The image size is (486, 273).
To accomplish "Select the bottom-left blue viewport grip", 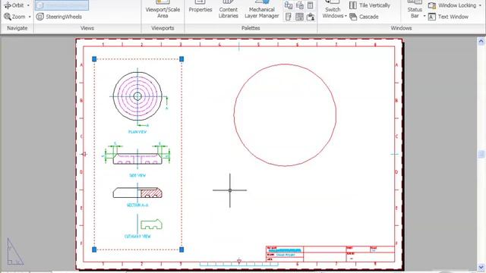I will [x=94, y=249].
